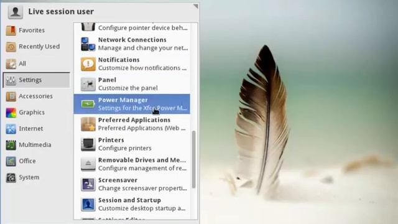Viewport: 398px width, 224px height.
Task: Open Printers configuration entry
Action: click(x=132, y=144)
